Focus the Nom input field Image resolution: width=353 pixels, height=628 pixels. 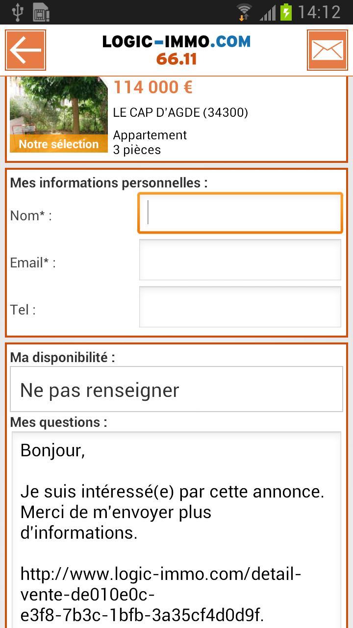point(240,213)
